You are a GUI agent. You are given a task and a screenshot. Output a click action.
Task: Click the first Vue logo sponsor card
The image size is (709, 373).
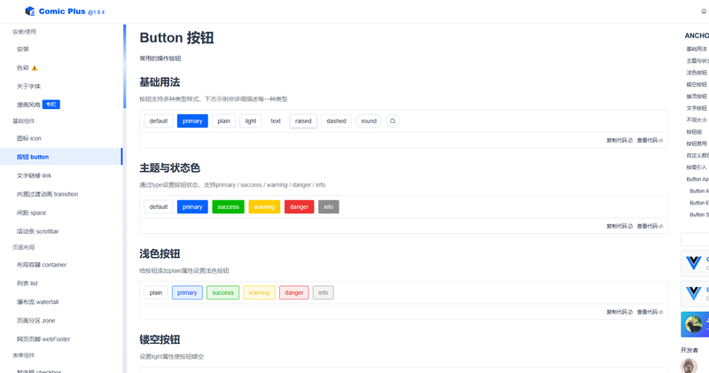[x=695, y=263]
